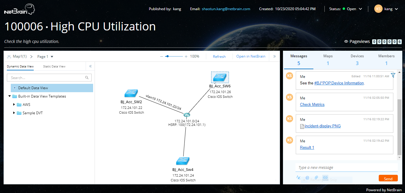Viewport: 405px width, 193px height.
Task: Click the paperclip attachment icon
Action: tap(316, 177)
